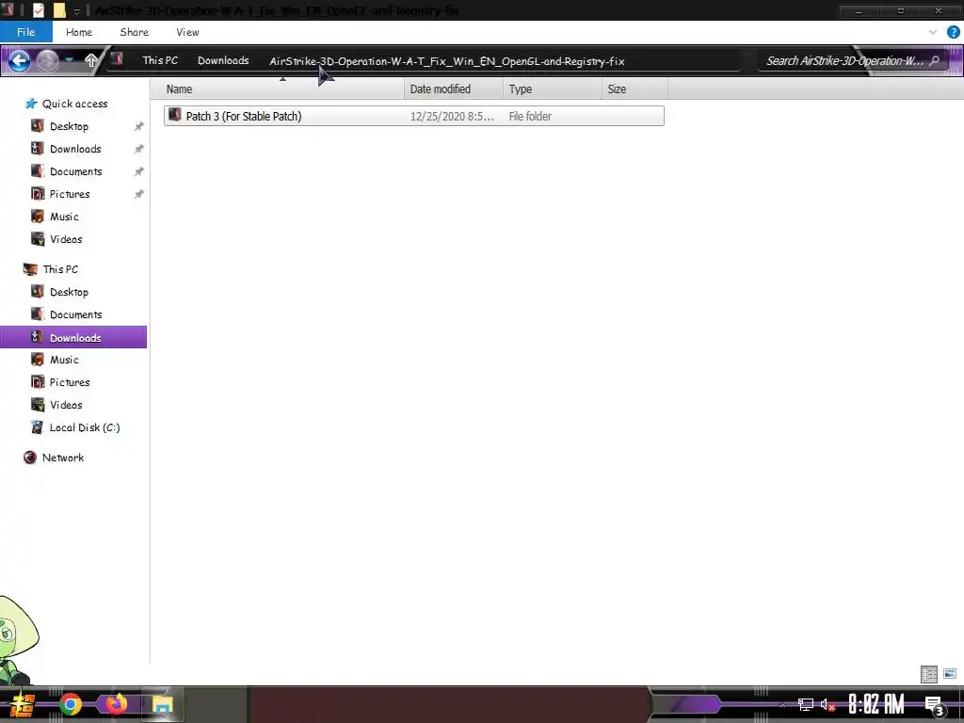Click pin icon next to Quick access Desktop

coord(139,127)
